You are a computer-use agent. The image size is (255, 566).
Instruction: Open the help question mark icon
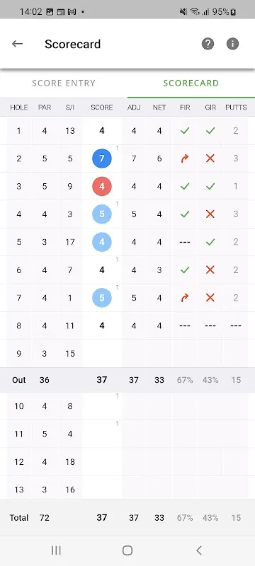(x=208, y=44)
